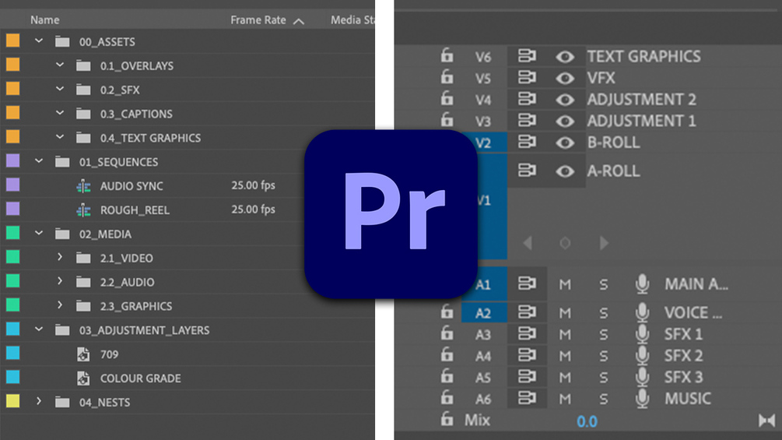
Task: Target the V6 video track
Action: [482, 57]
